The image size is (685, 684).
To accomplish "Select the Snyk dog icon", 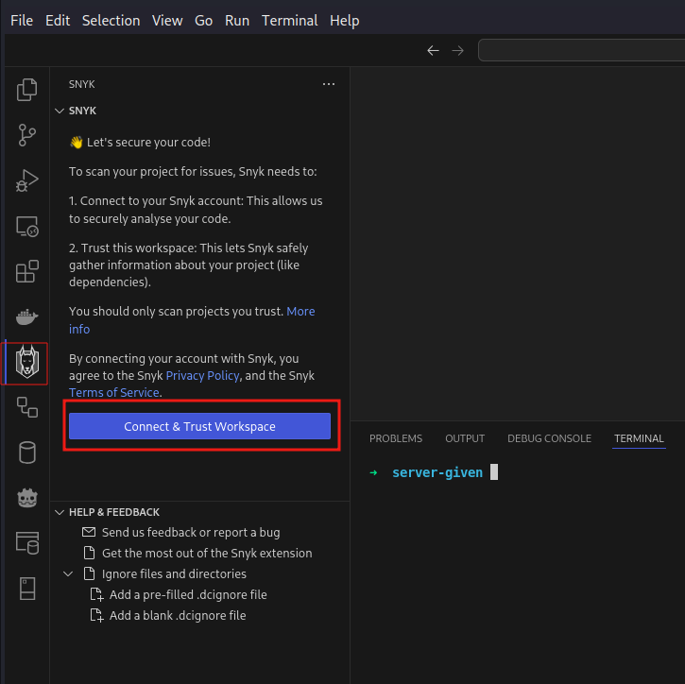I will pyautogui.click(x=27, y=362).
